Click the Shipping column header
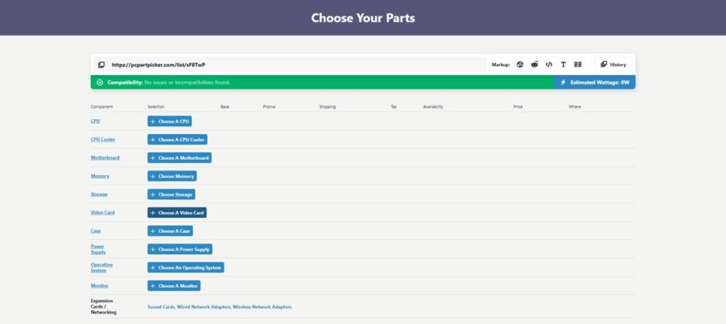Image resolution: width=726 pixels, height=324 pixels. tap(328, 107)
